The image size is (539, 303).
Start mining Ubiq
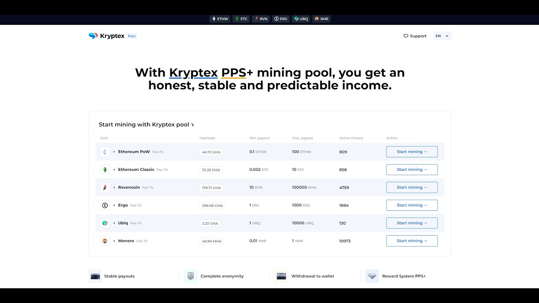[x=412, y=223]
